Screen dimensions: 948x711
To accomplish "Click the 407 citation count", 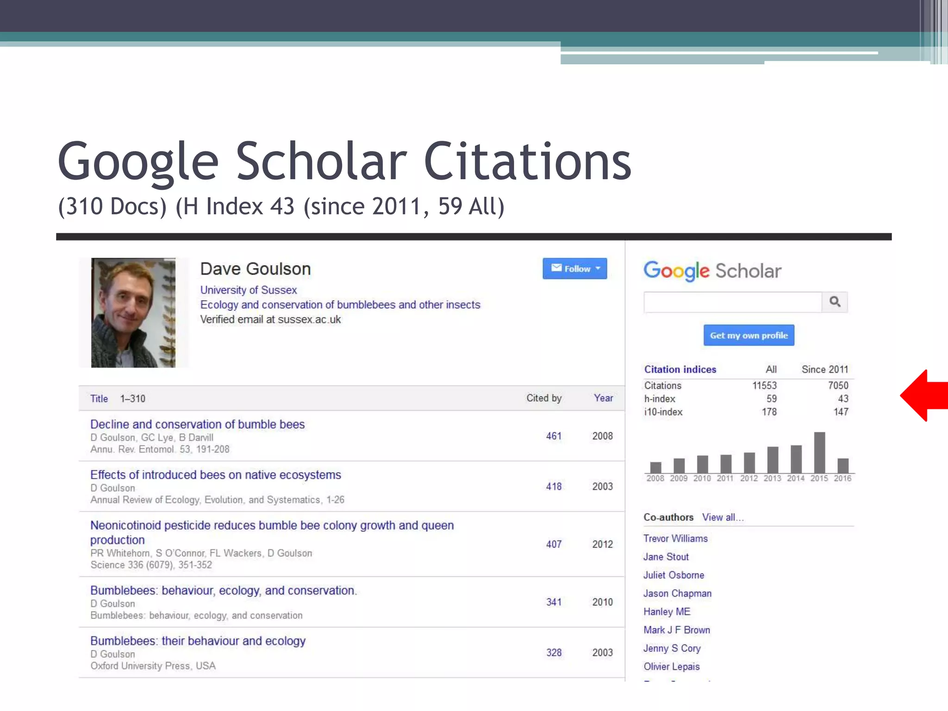I will [x=554, y=544].
